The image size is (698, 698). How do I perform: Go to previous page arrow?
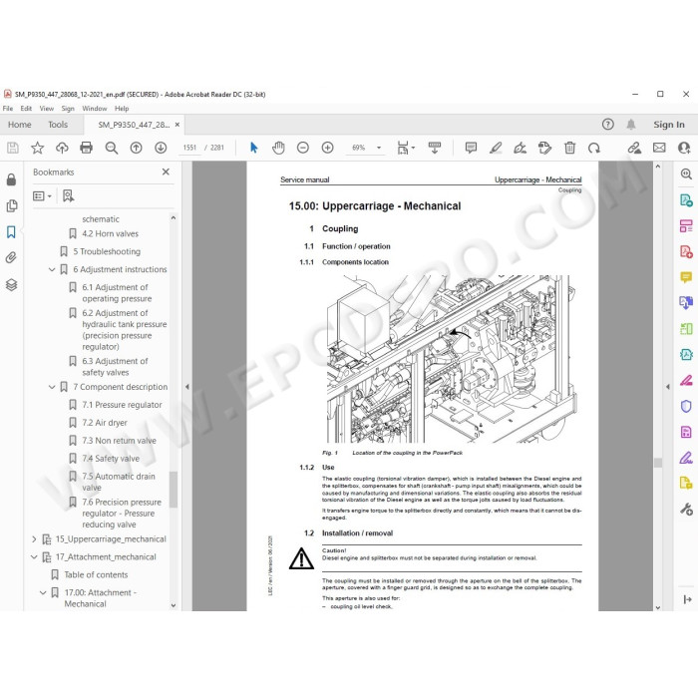click(136, 148)
